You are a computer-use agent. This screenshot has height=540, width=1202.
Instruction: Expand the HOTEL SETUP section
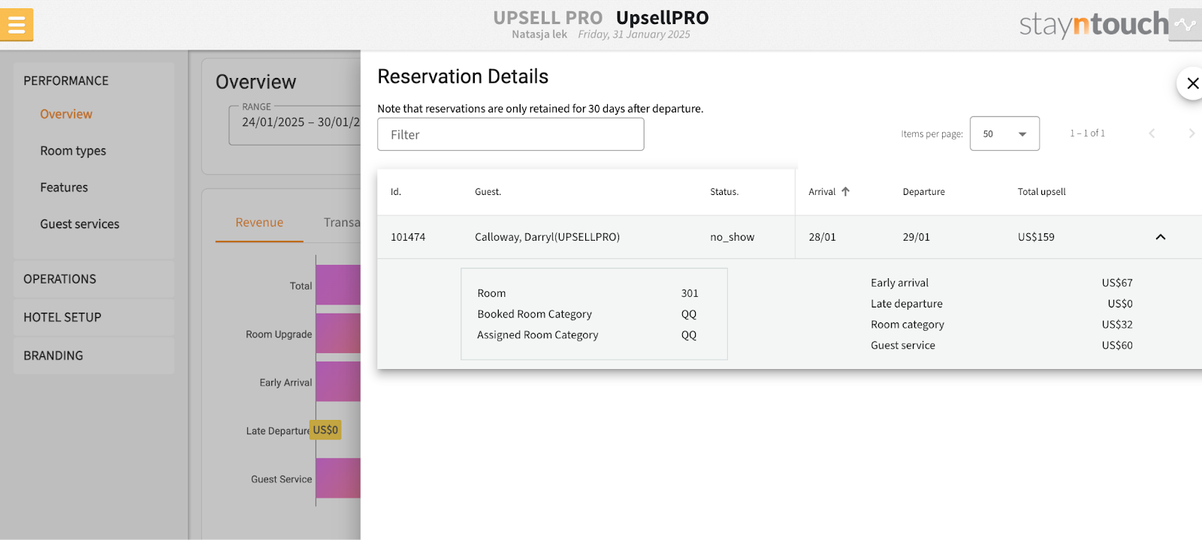point(93,317)
